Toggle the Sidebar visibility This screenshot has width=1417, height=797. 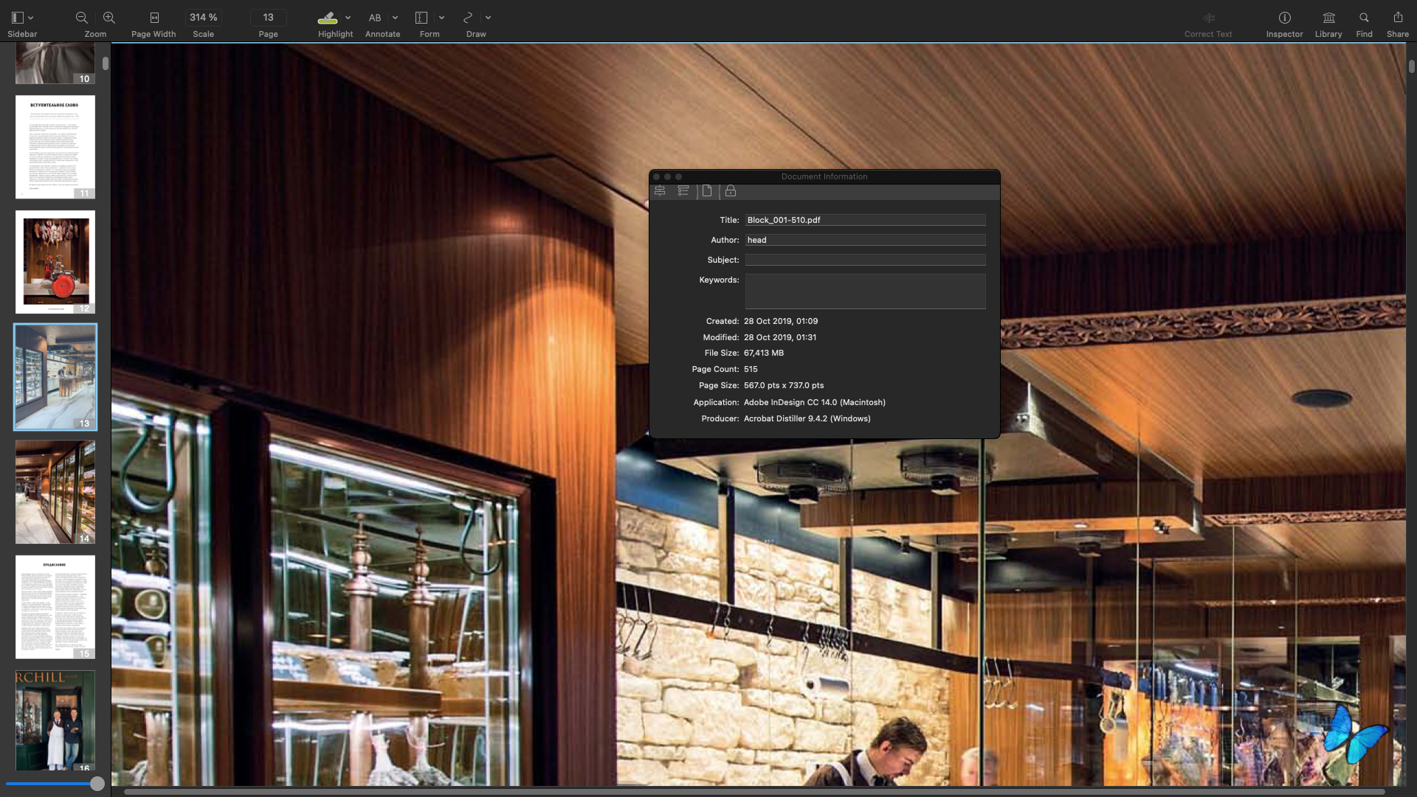tap(18, 18)
